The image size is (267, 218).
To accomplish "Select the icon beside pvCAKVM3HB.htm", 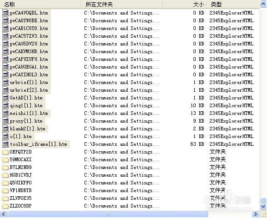I will tap(5, 51).
